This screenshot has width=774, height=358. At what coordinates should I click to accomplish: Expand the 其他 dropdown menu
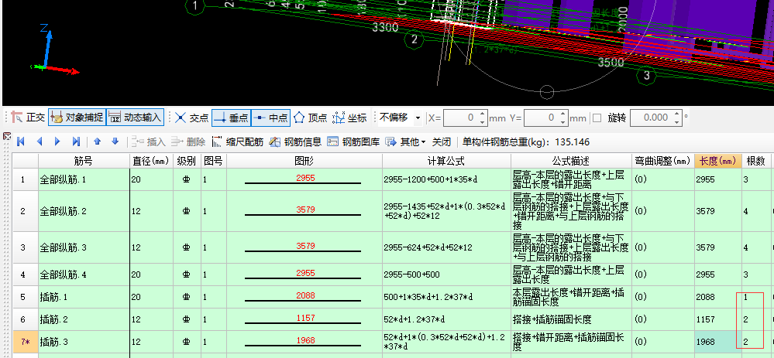tap(405, 142)
